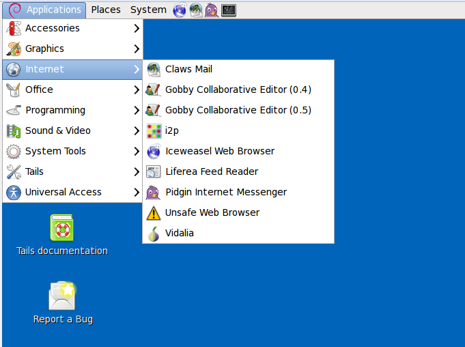Expand Tails submenu arrow
The height and width of the screenshot is (347, 465).
(x=137, y=171)
